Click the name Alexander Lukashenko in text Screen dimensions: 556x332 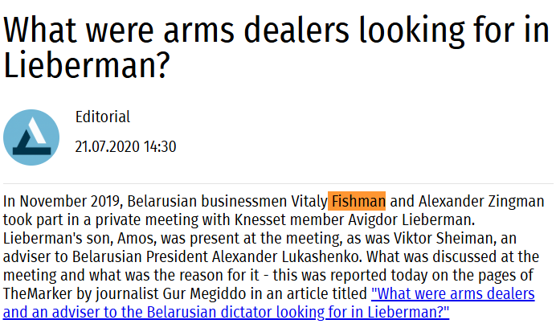pyautogui.click(x=287, y=256)
